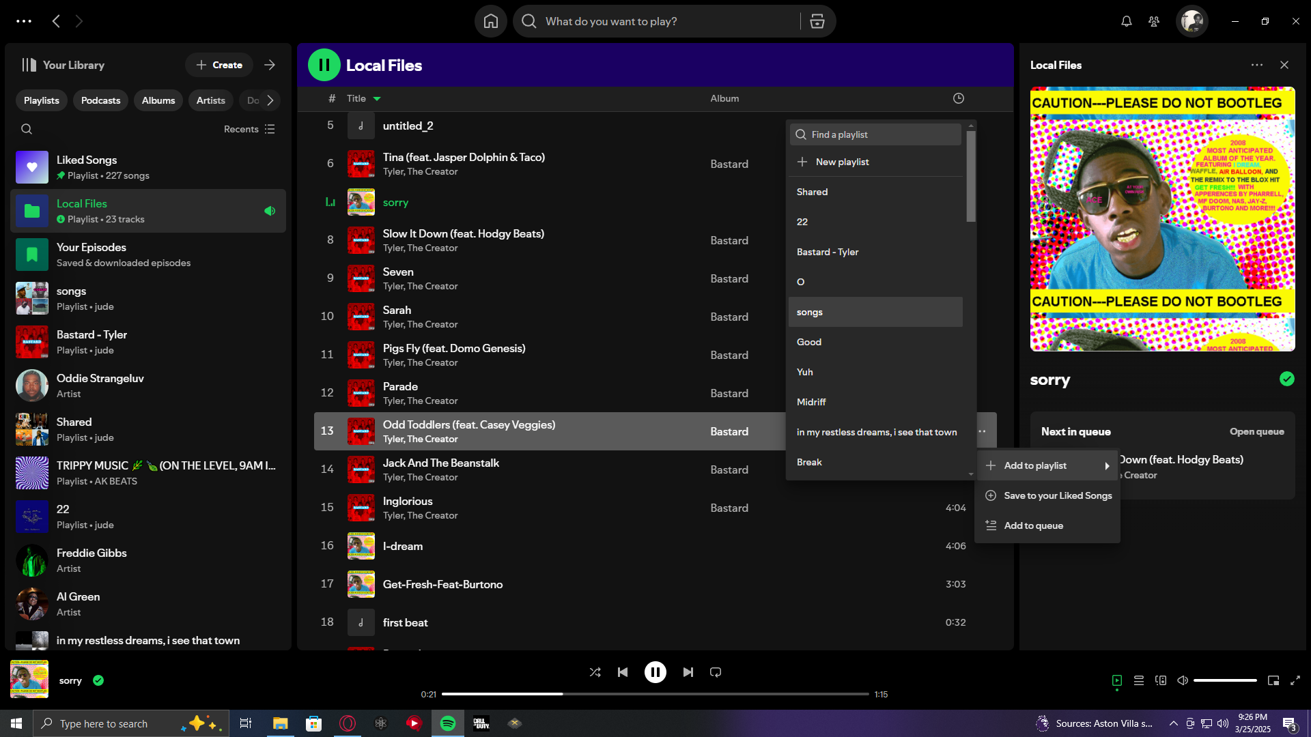Toggle shuffle playback

point(595,672)
